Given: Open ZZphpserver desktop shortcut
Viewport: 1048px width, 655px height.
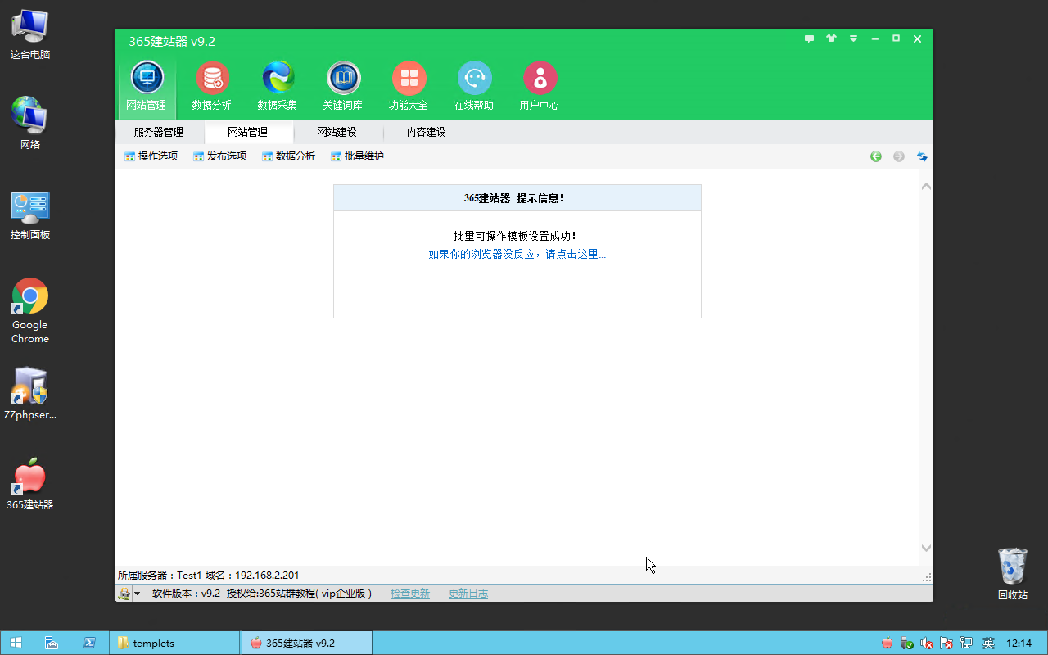Looking at the screenshot, I should tap(30, 395).
